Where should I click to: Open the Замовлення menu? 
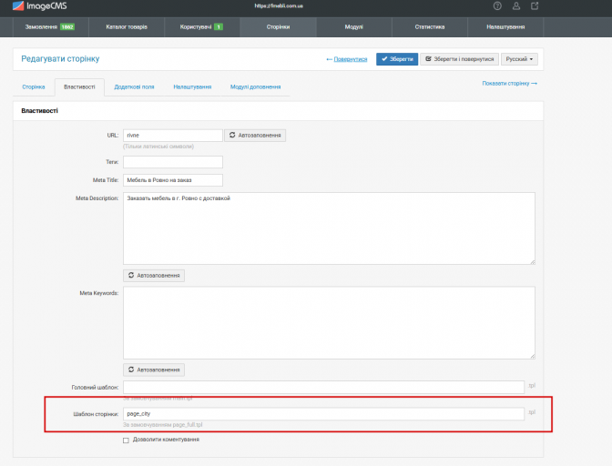click(51, 27)
